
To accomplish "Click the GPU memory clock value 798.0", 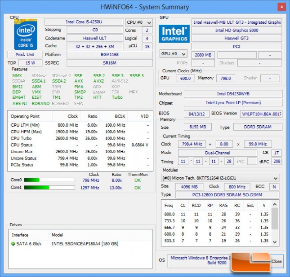I will (226, 78).
